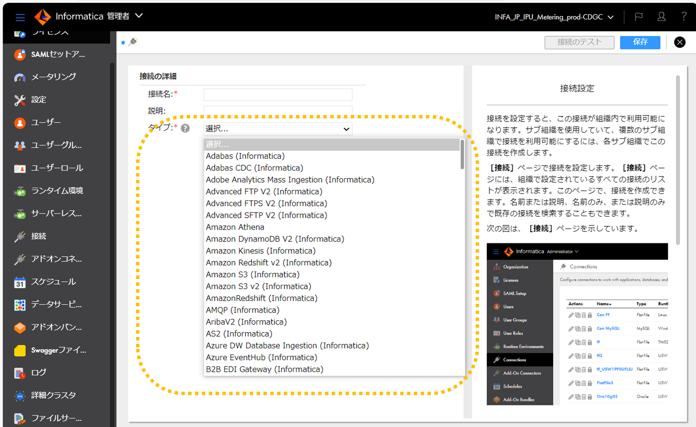This screenshot has height=427, width=696.
Task: Click the 接続のテスト button
Action: coord(579,42)
